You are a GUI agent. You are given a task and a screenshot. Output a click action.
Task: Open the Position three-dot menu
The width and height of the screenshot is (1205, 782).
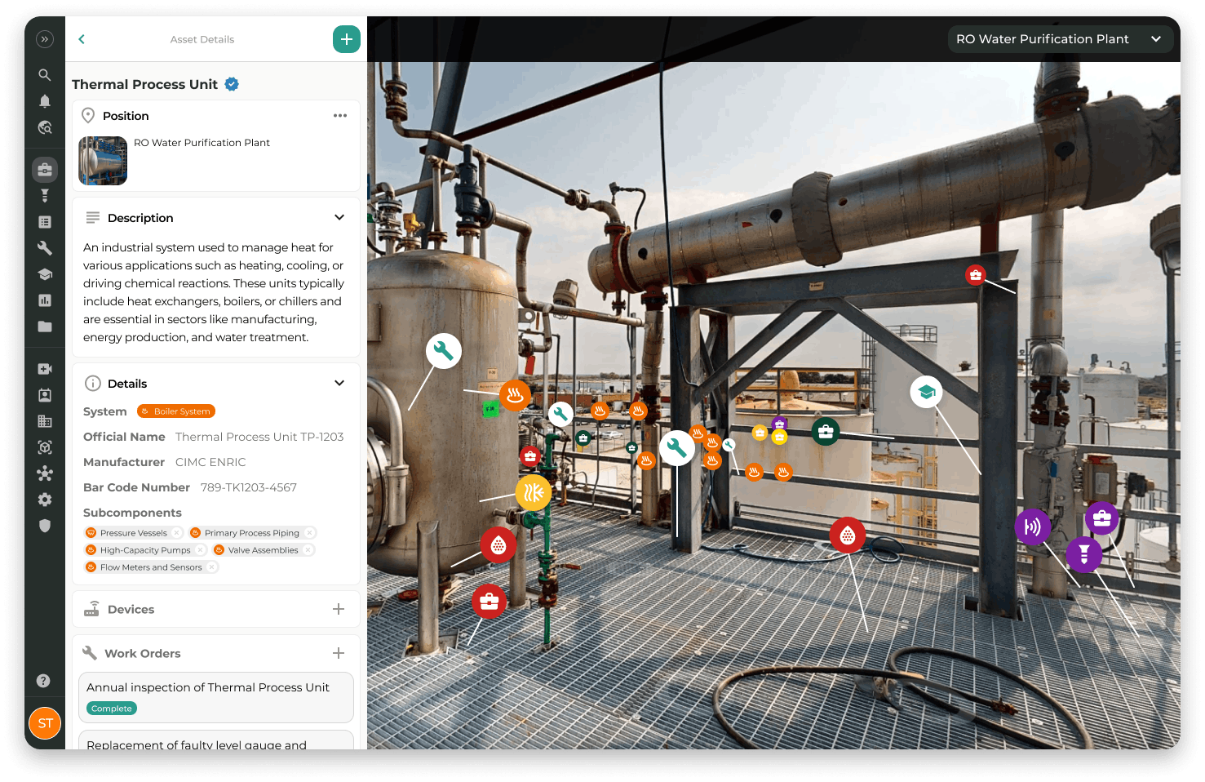point(340,116)
